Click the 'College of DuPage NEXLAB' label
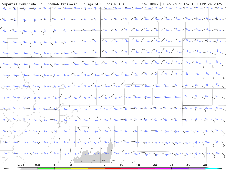Screen dimensions: 226x170 point(104,4)
